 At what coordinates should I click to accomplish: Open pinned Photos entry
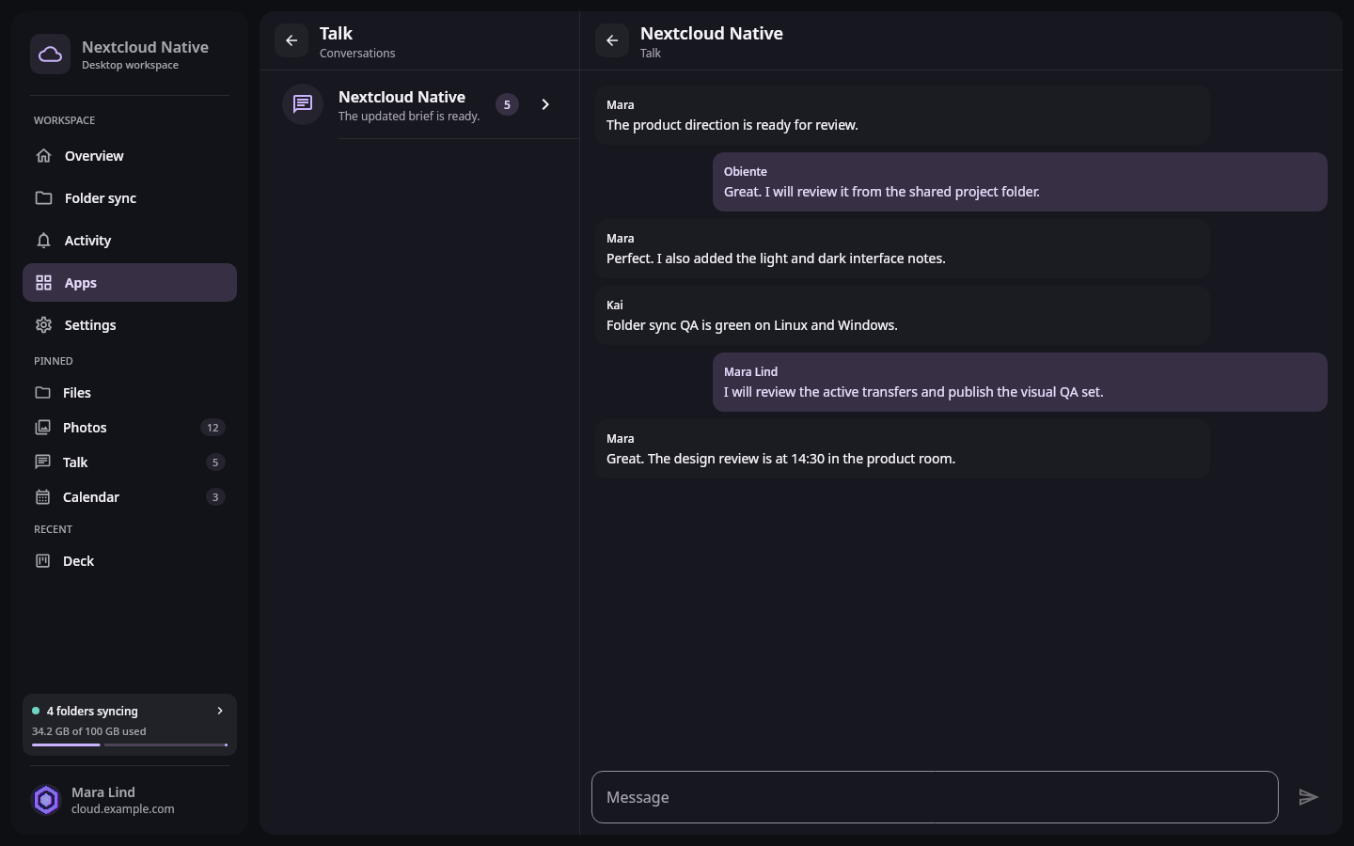(x=130, y=428)
